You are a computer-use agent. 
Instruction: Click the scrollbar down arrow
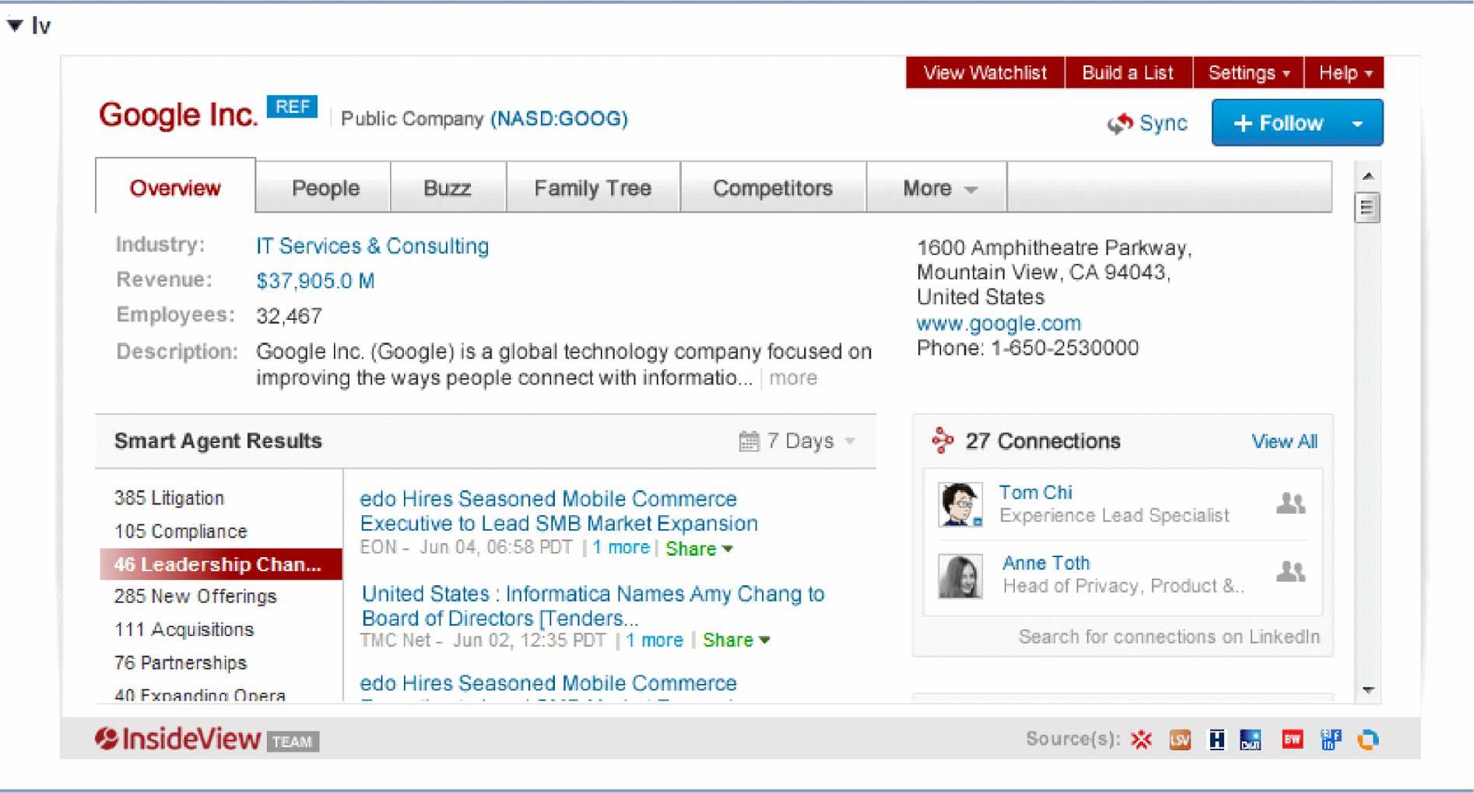coord(1367,689)
